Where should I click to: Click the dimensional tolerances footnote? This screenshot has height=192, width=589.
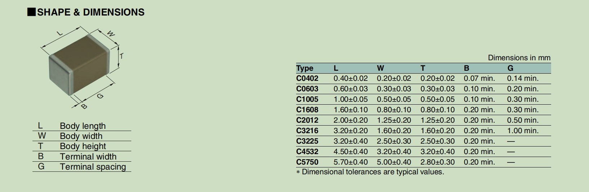[370, 172]
